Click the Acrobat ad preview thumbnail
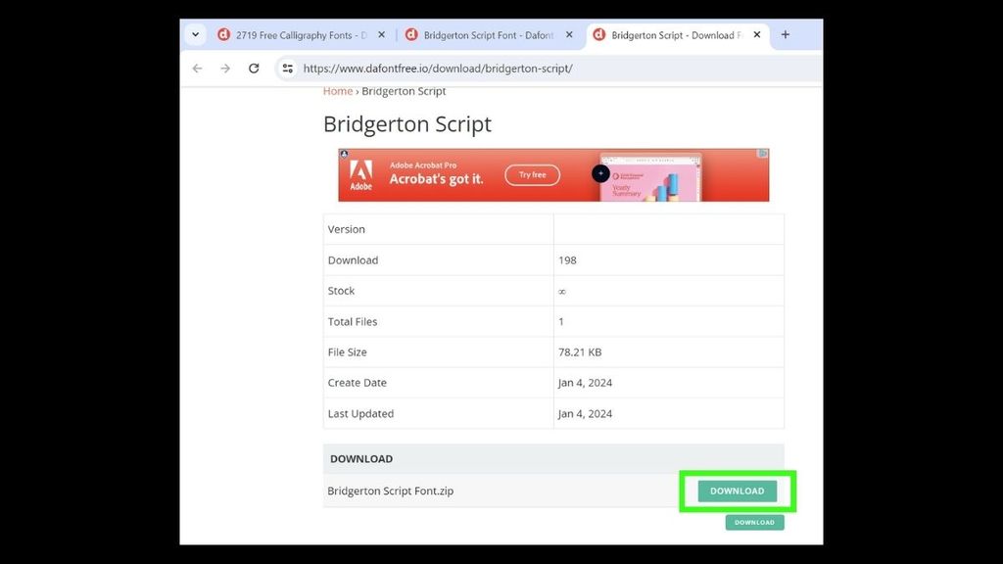This screenshot has height=564, width=1003. pos(650,176)
